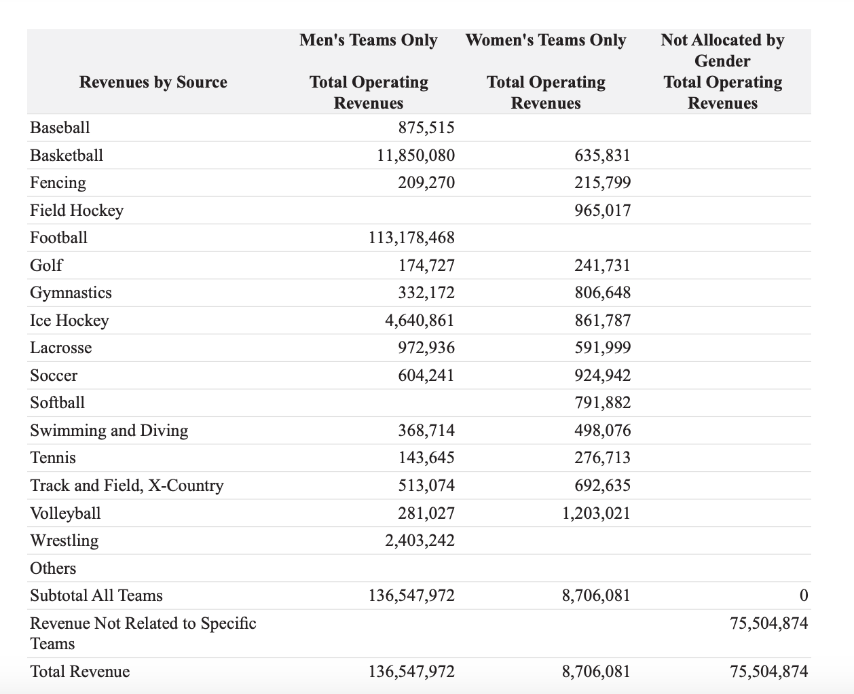This screenshot has height=694, width=854.
Task: Select Football revenue 113,178,468
Action: pos(411,238)
